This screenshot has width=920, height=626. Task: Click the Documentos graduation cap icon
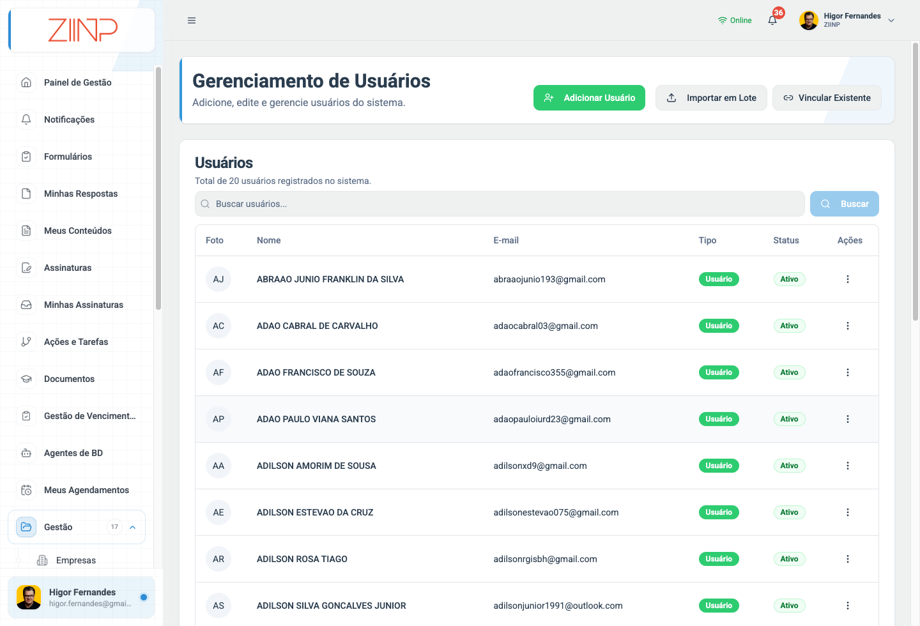(26, 379)
